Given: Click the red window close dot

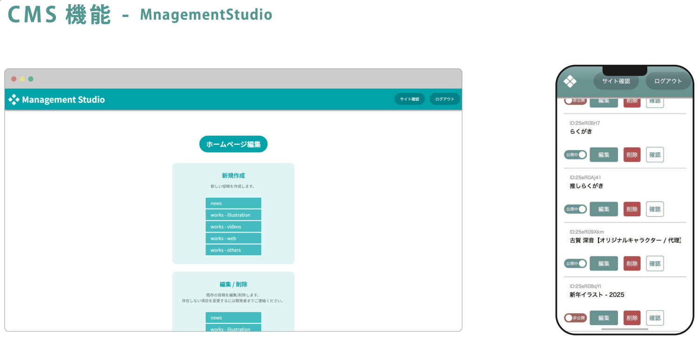Looking at the screenshot, I should pyautogui.click(x=14, y=79).
